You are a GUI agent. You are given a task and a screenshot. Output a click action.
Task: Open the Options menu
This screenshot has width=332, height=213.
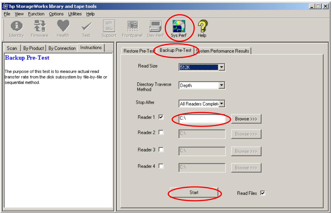[x=56, y=14]
